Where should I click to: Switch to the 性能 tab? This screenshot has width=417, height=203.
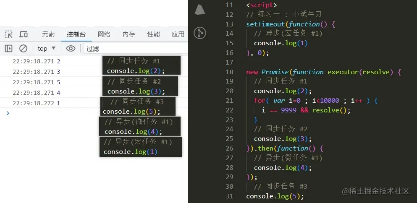tap(153, 34)
